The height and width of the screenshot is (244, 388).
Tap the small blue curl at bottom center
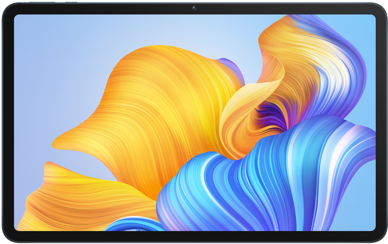coord(128,225)
